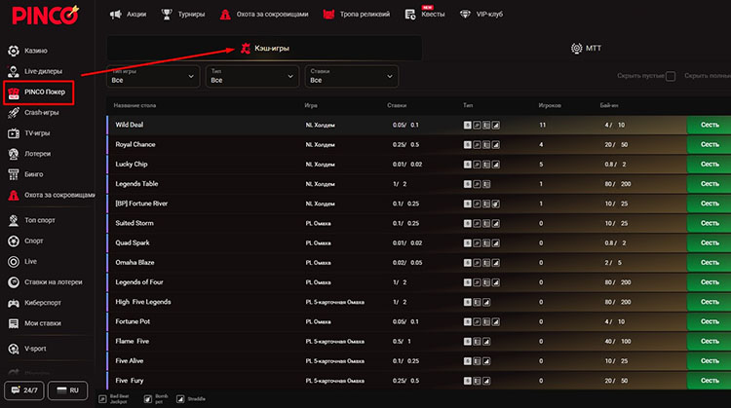The height and width of the screenshot is (408, 731).
Task: Select the Flame Five table name
Action: point(132,341)
